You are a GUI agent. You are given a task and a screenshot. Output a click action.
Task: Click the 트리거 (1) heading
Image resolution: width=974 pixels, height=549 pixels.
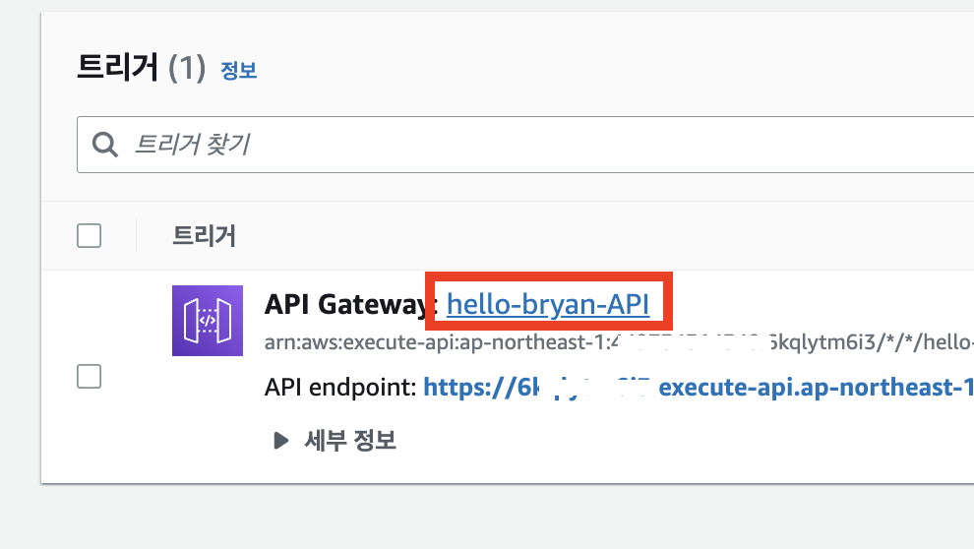(141, 67)
